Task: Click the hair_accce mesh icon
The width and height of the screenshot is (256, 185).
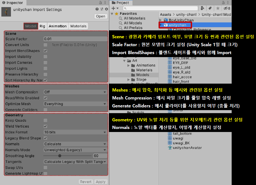Action: 170,77
